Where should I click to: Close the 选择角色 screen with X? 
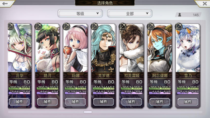[205, 4]
